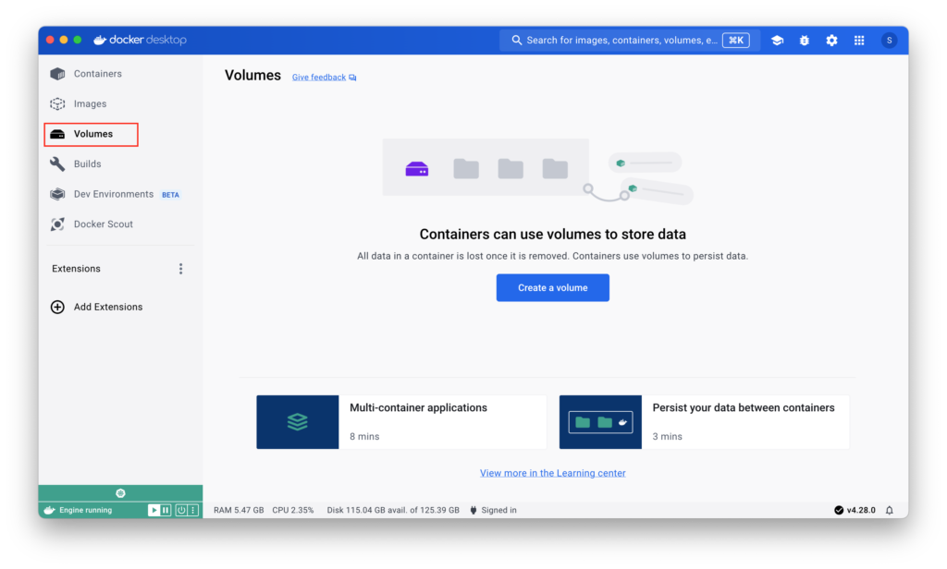This screenshot has width=947, height=569.
Task: Click the Docker Scout sidebar icon
Action: 57,224
